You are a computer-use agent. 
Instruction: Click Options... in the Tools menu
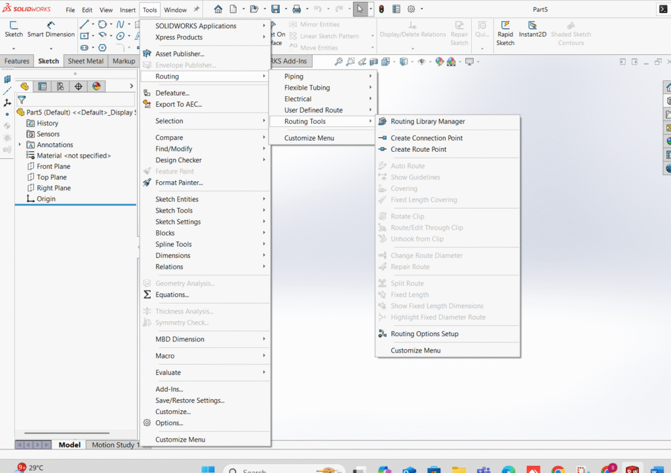(x=169, y=423)
